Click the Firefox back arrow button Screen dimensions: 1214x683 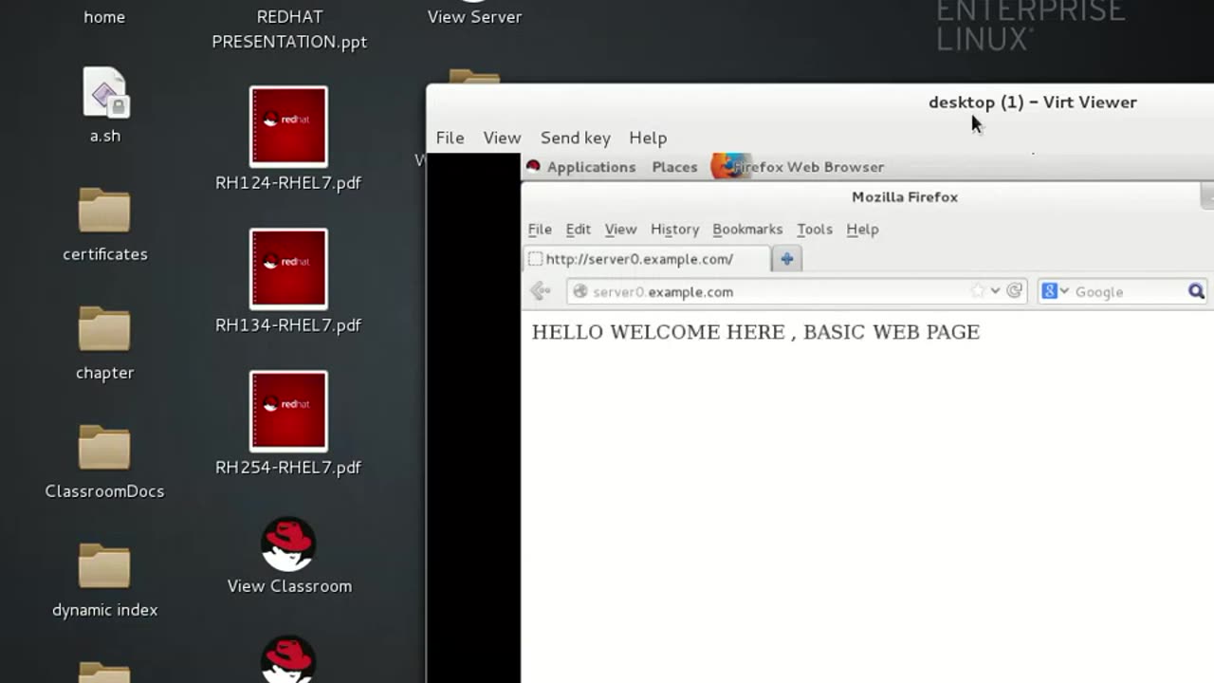[x=541, y=291]
